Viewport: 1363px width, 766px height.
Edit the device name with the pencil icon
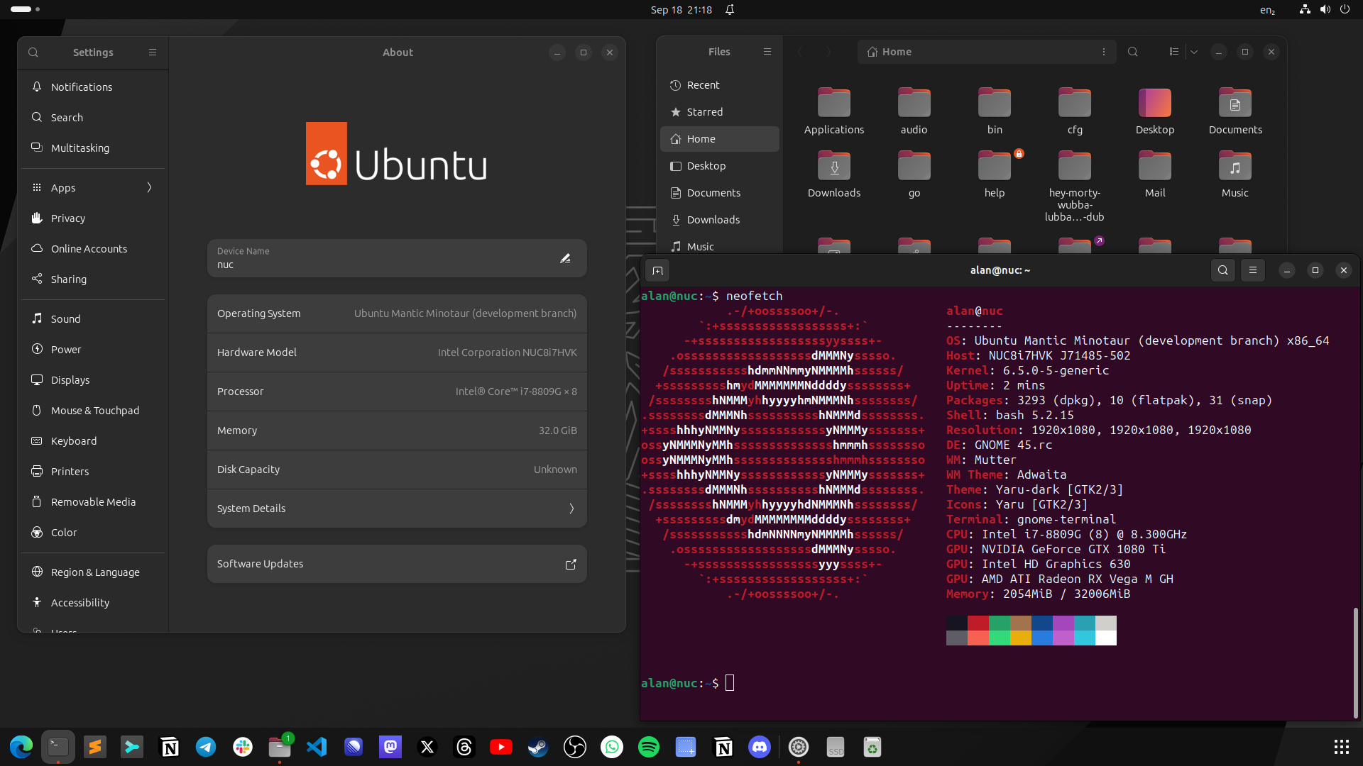(565, 258)
